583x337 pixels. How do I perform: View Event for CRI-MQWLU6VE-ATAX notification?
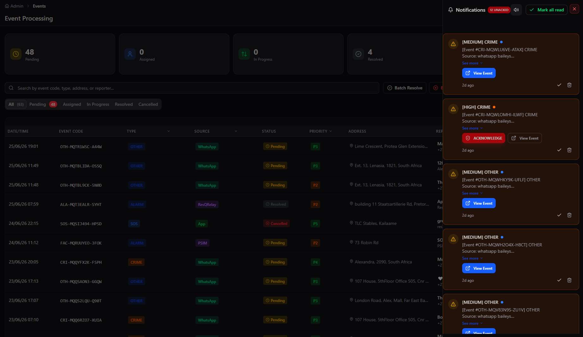pyautogui.click(x=479, y=73)
